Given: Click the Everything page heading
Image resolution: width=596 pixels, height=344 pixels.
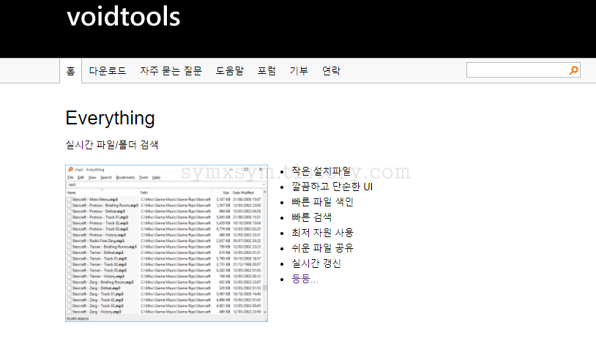Looking at the screenshot, I should click(x=111, y=118).
